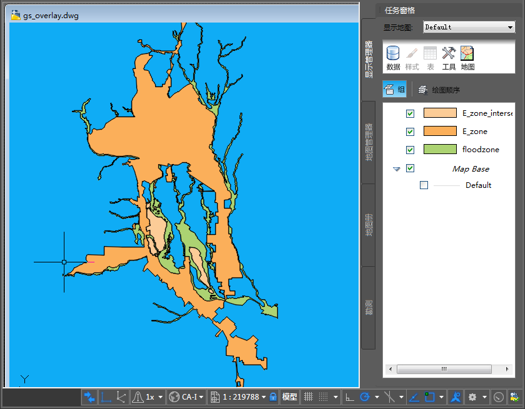Switch to the 地图管理器 vertical tab
This screenshot has height=409, width=525.
pyautogui.click(x=369, y=142)
